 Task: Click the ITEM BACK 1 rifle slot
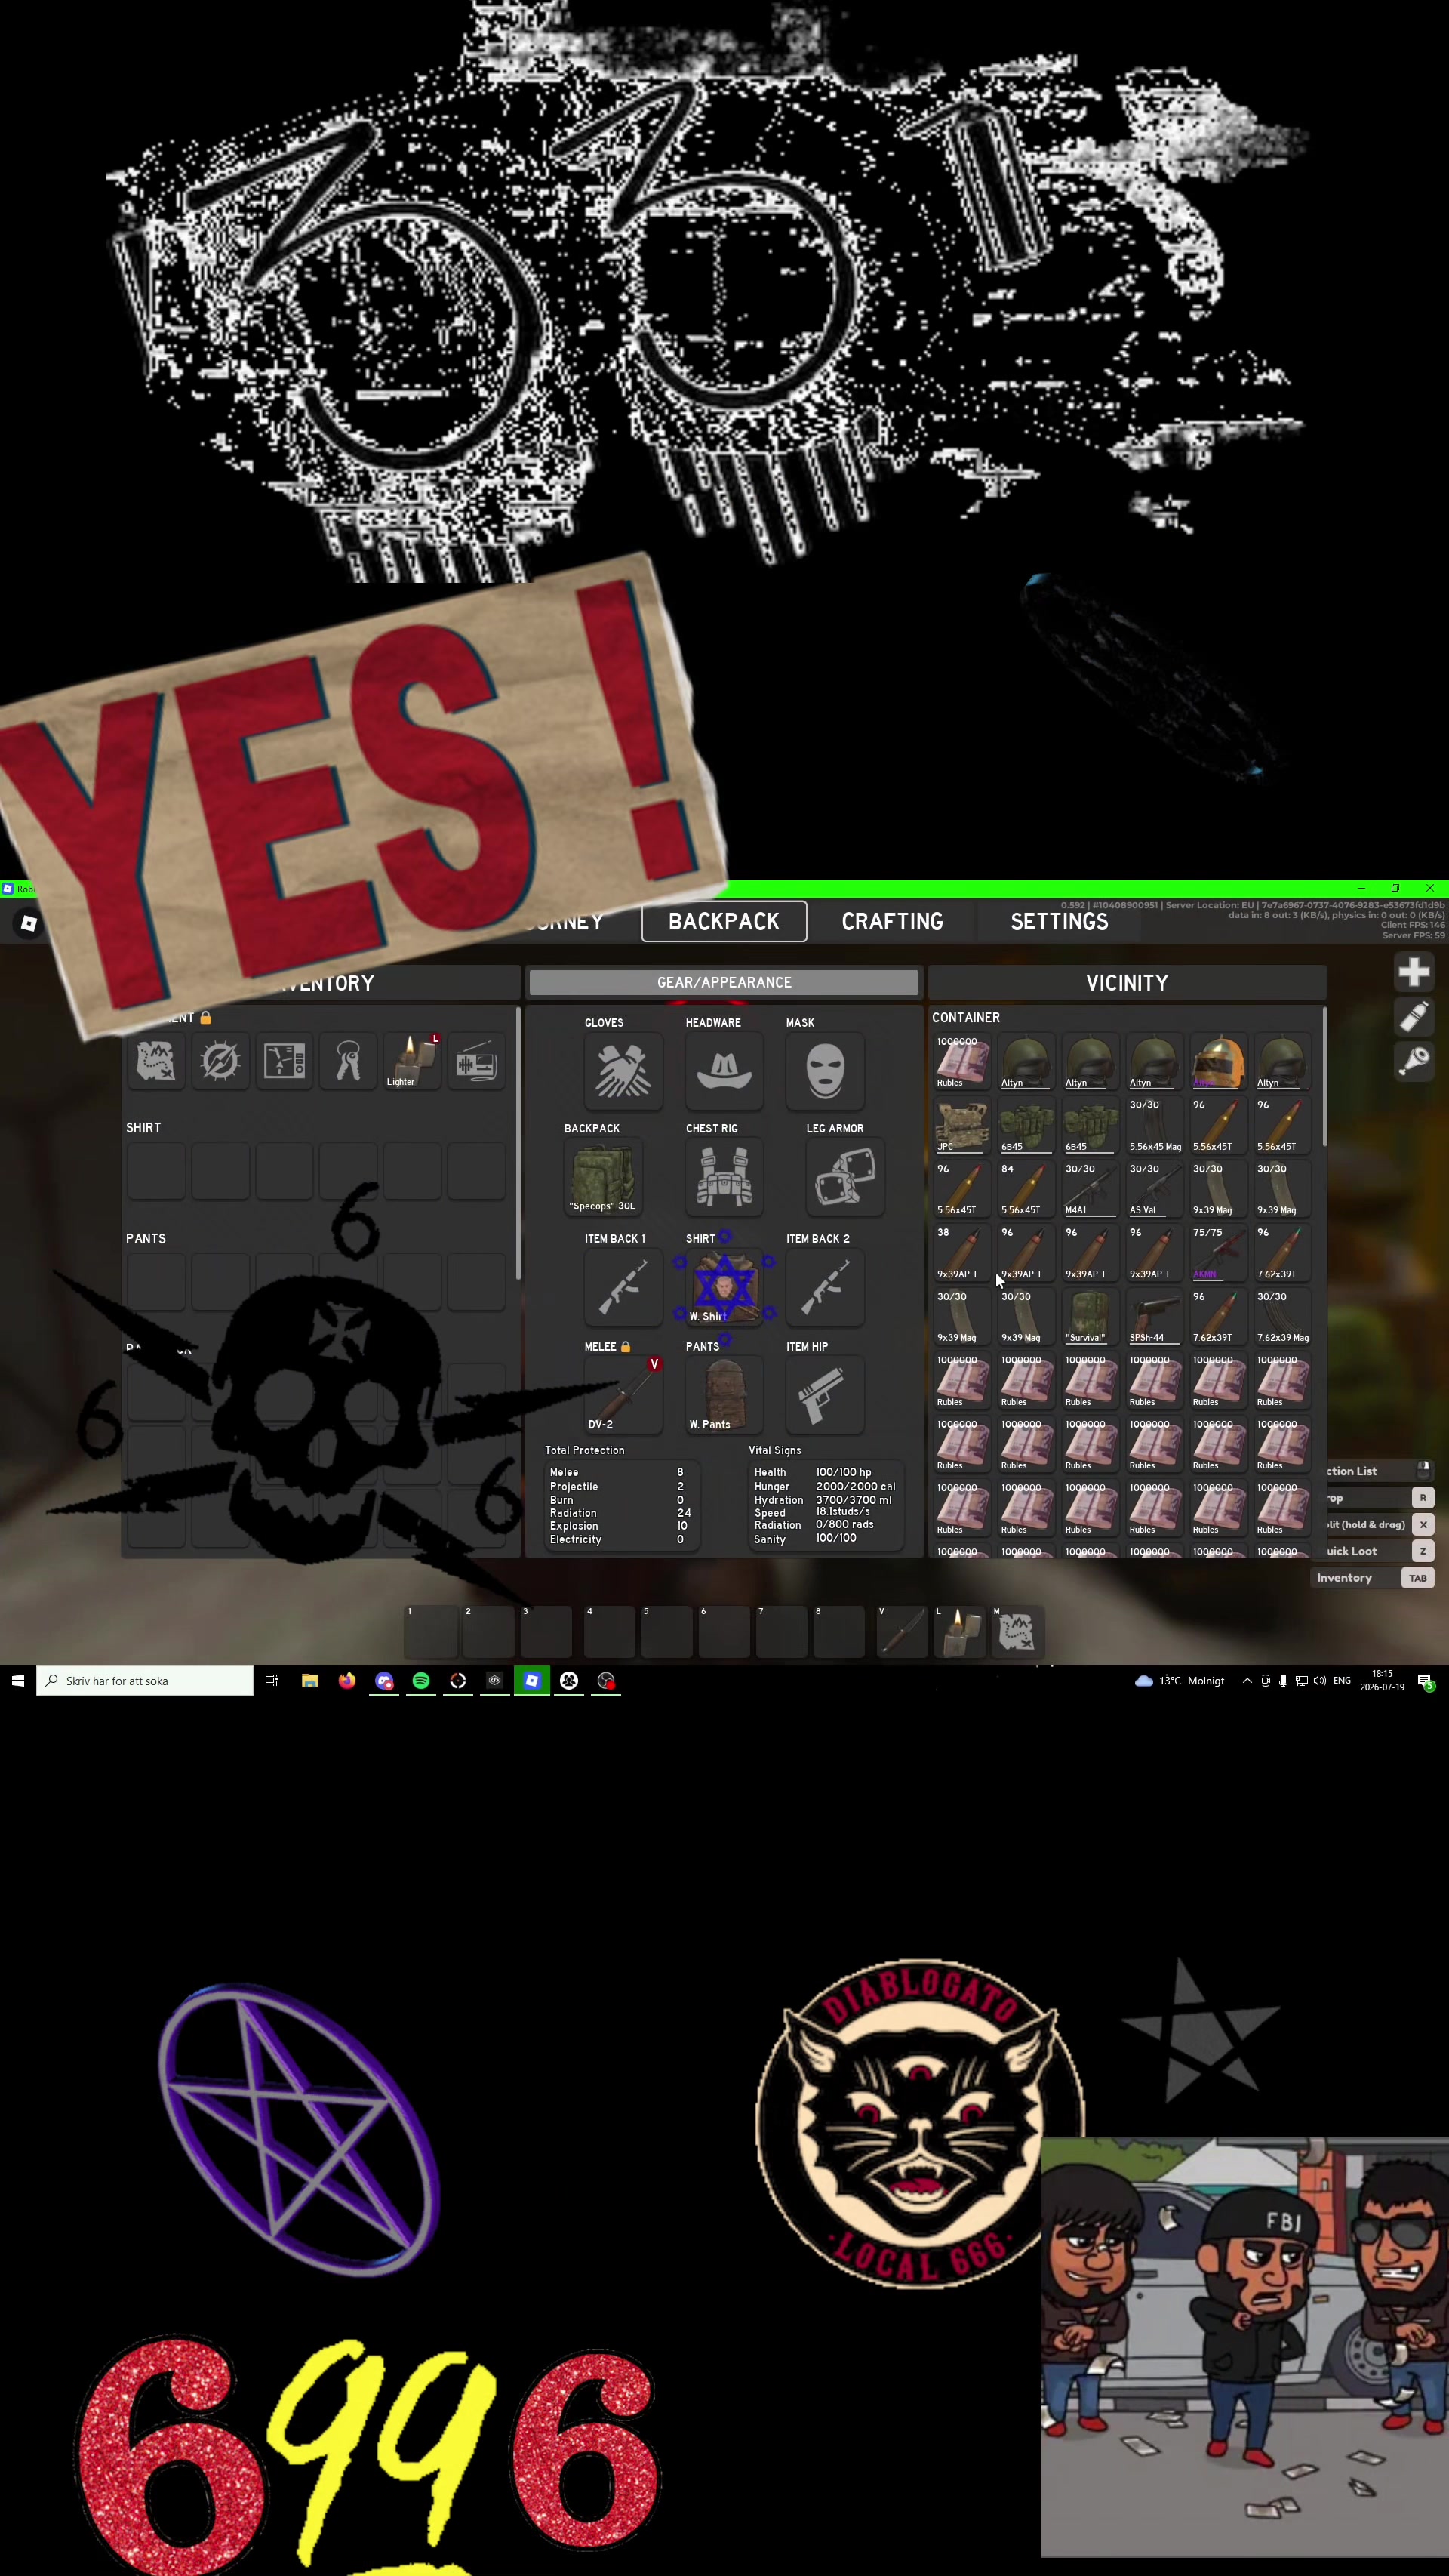click(x=623, y=1286)
